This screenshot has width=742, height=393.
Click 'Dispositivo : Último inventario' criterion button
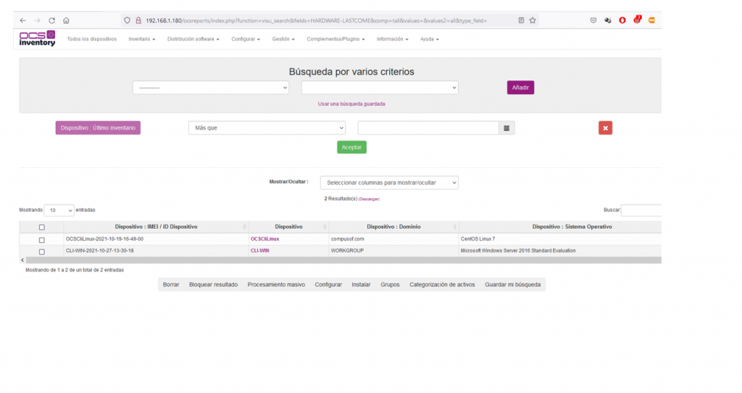point(98,127)
